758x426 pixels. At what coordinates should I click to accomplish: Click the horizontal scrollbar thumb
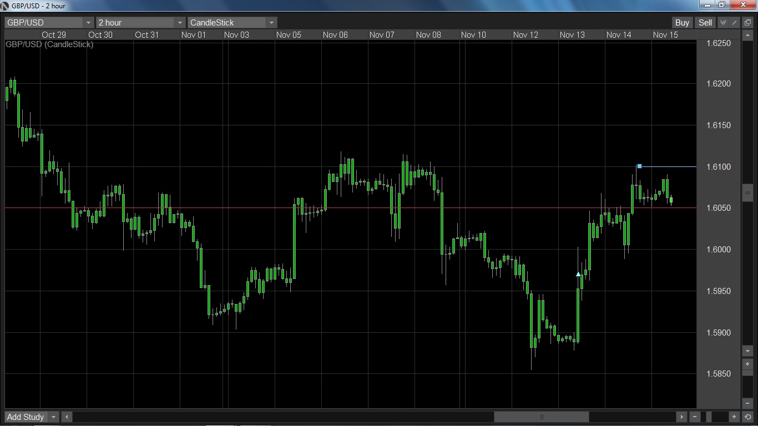pos(542,417)
